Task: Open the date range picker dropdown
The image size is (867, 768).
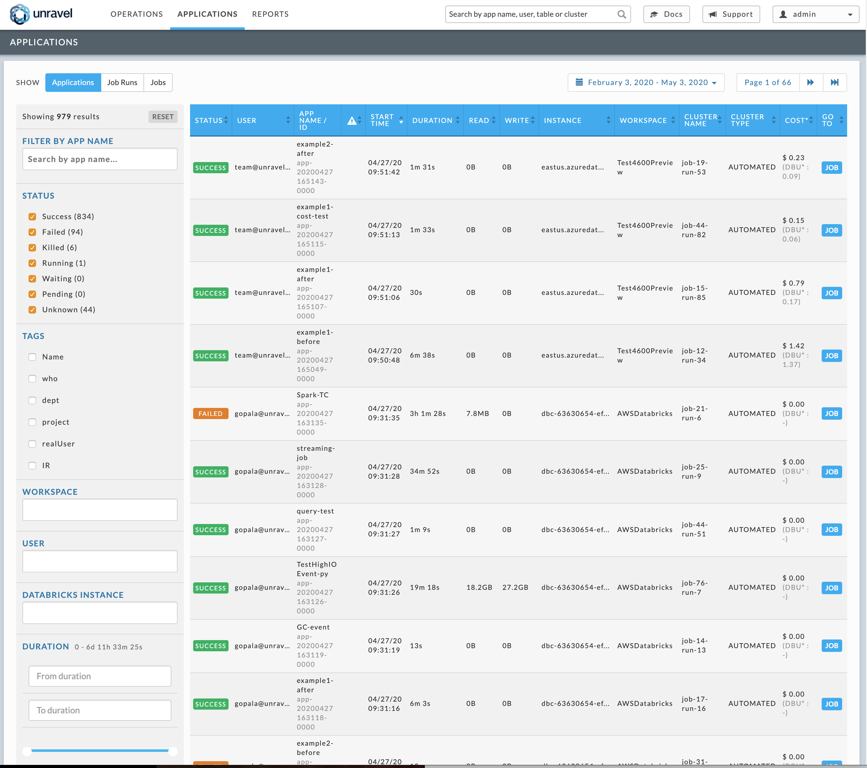Action: 646,82
